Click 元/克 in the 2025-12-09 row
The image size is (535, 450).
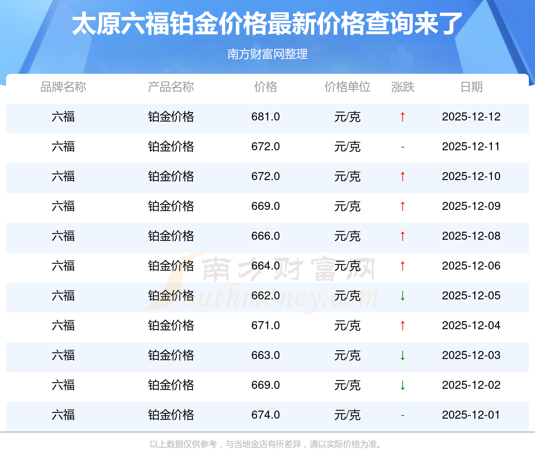click(x=347, y=206)
